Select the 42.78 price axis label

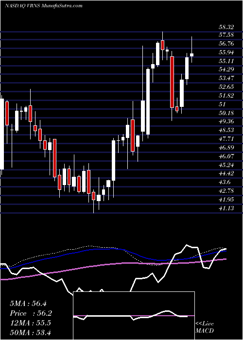click(226, 190)
